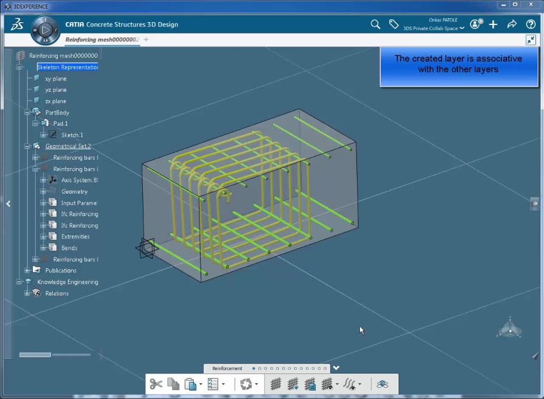This screenshot has height=399, width=544.
Task: Select the zx plane
Action: coord(56,101)
